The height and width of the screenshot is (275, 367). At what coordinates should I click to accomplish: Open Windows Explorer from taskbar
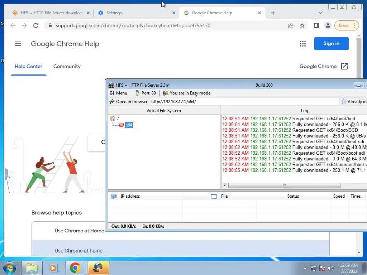pyautogui.click(x=32, y=268)
